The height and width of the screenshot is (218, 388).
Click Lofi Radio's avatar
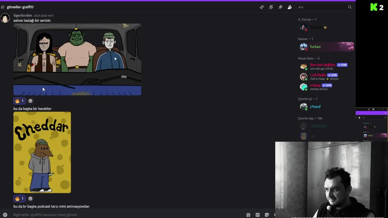click(x=303, y=77)
